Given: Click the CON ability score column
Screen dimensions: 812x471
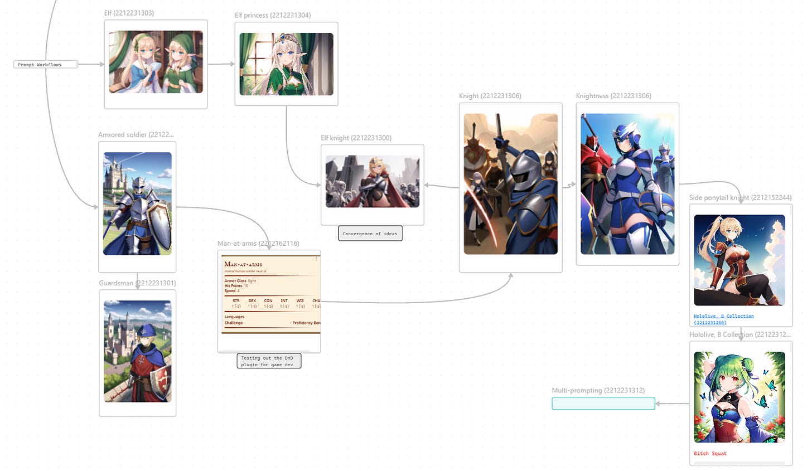Looking at the screenshot, I should [268, 303].
